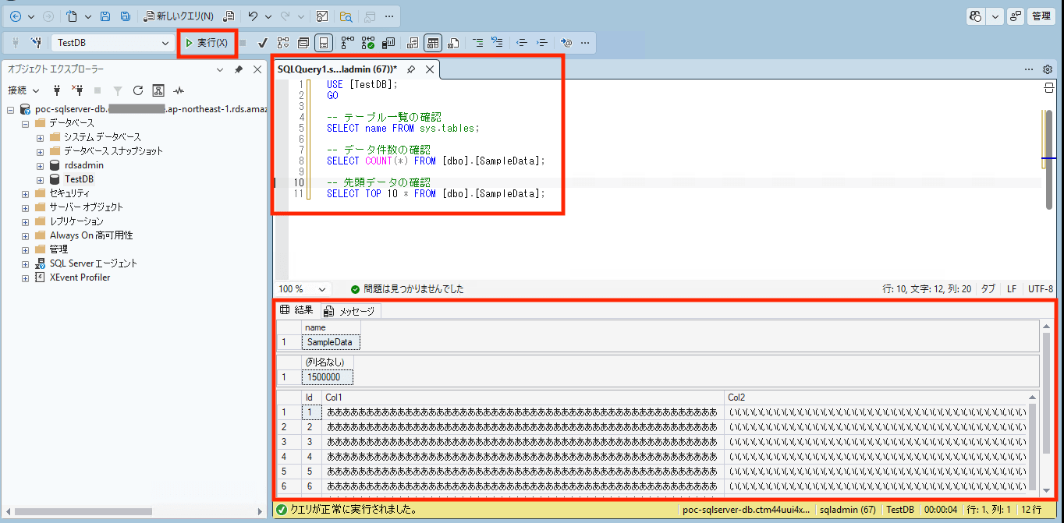Open the SQL editor toolbar overflow ellipsis
The image size is (1064, 523).
click(x=585, y=43)
